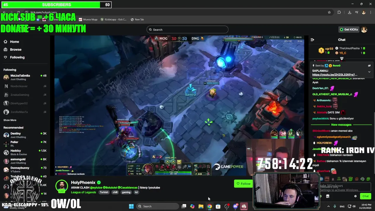375x211 pixels.
Task: Expand Show More in Following list
Action: [x=10, y=120]
